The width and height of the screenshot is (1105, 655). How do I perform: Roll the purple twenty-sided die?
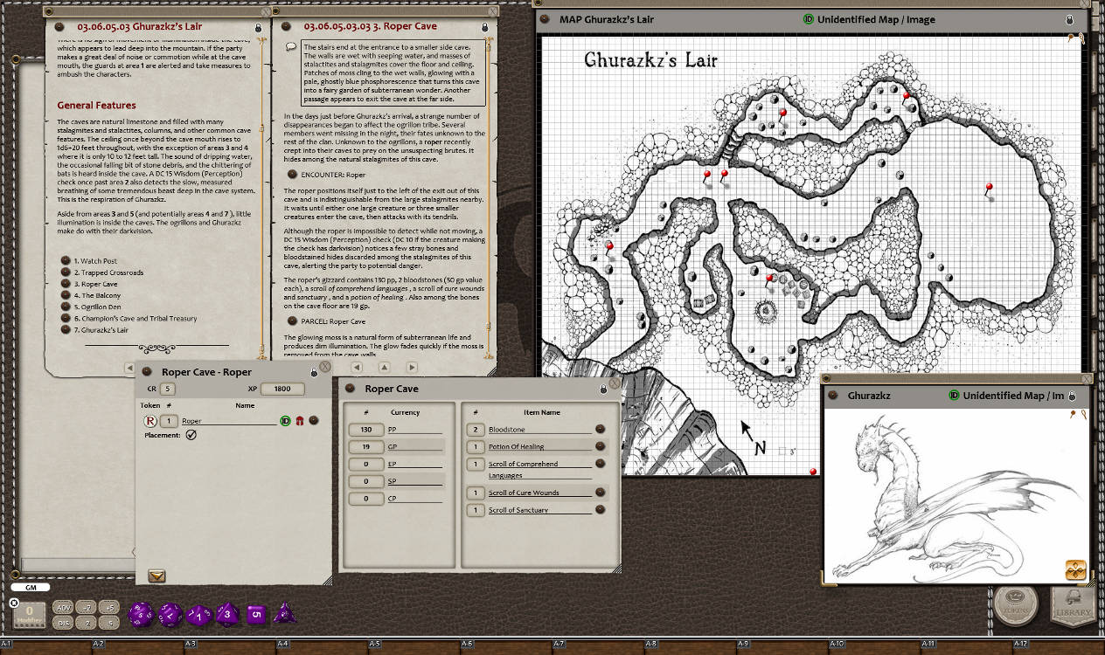point(140,614)
